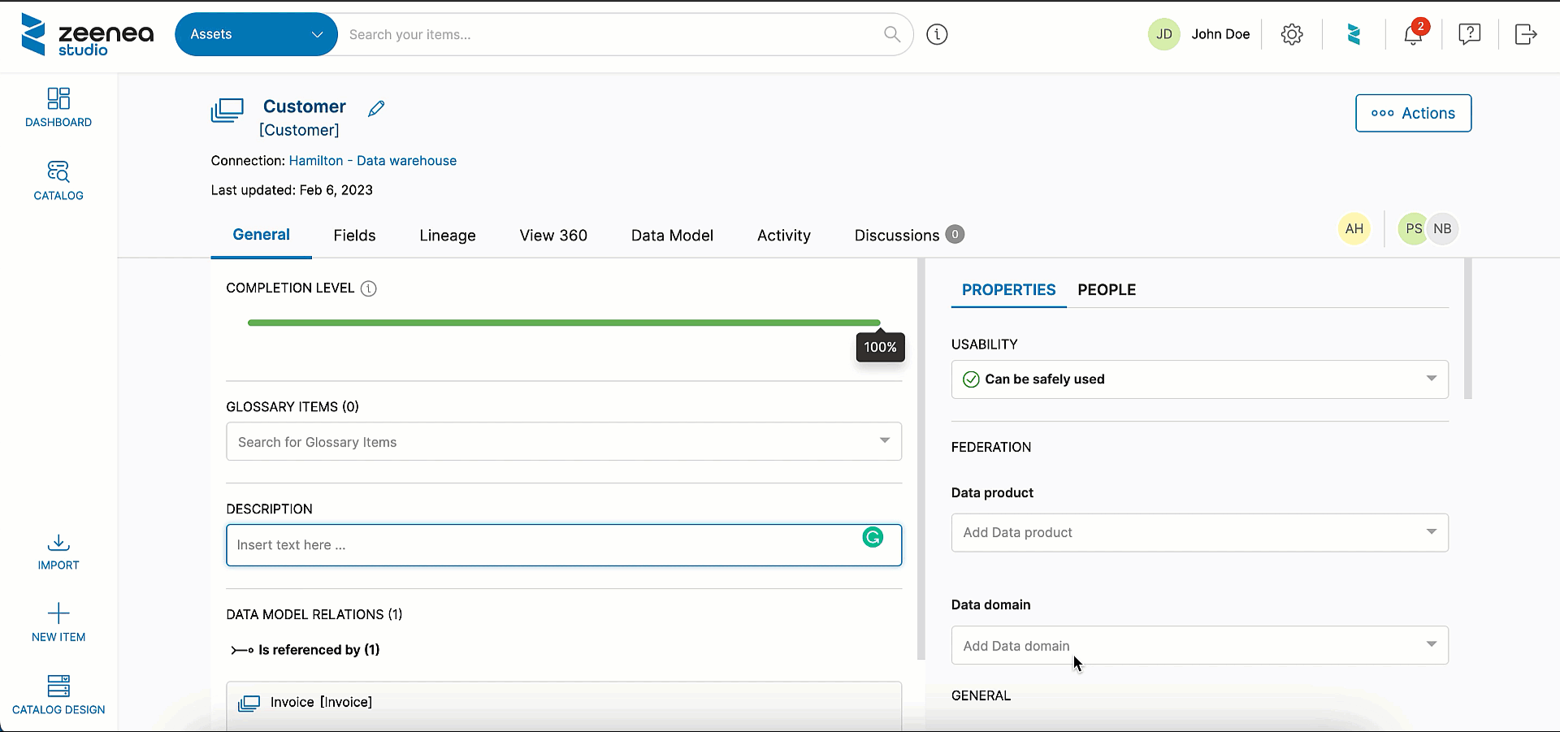
Task: Select the Catalog icon in the sidebar
Action: point(58,180)
